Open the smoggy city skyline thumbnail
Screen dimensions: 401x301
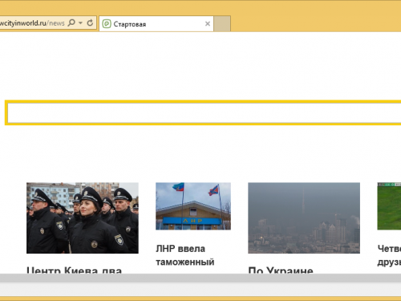click(304, 218)
